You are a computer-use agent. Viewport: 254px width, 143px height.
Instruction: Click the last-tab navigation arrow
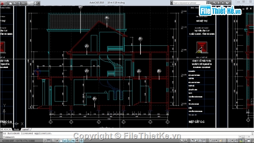(x=10, y=129)
